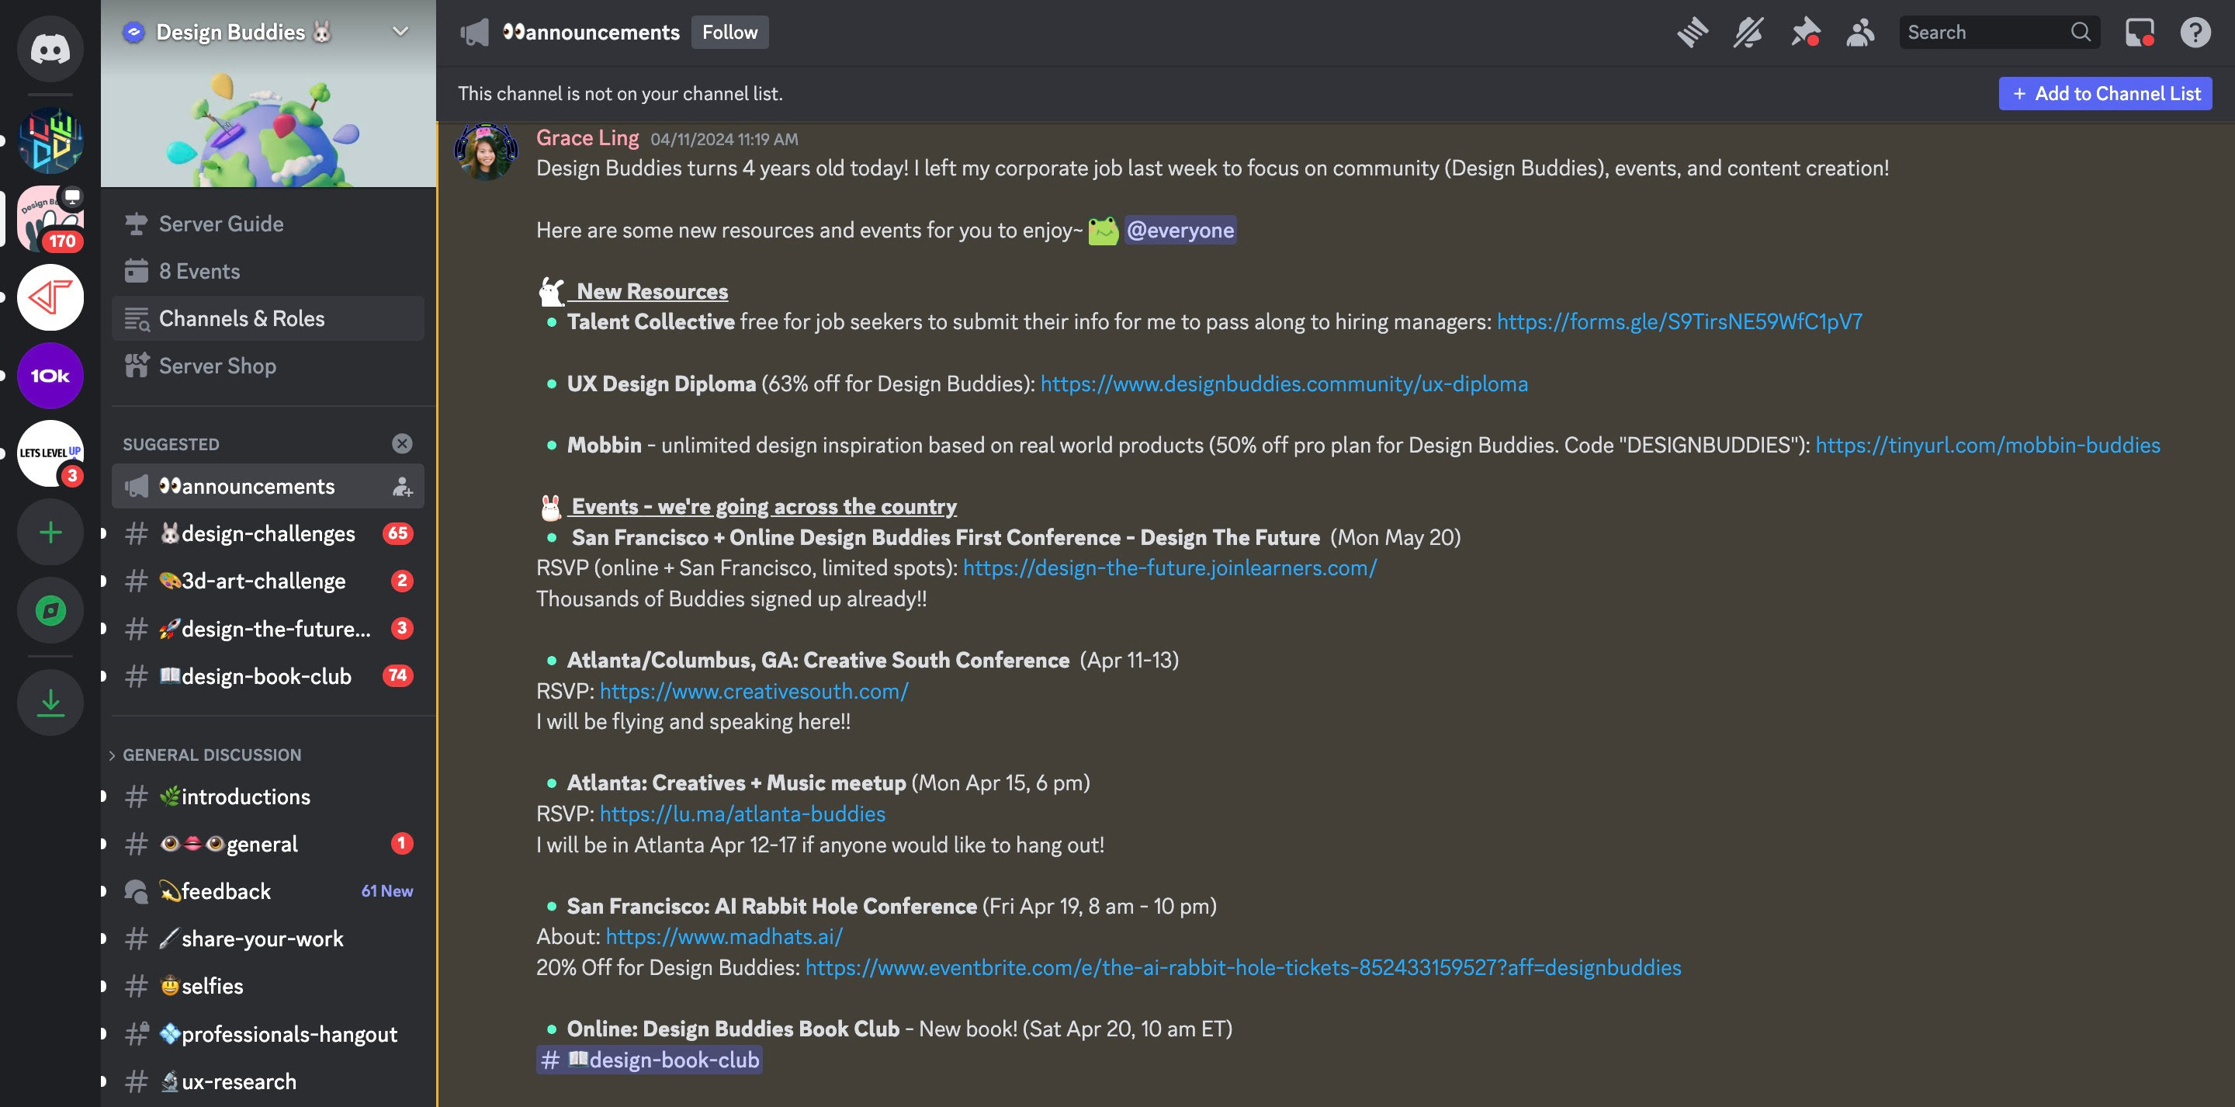Open the colorful cube server icon
Viewport: 2235px width, 1107px height.
tap(50, 141)
